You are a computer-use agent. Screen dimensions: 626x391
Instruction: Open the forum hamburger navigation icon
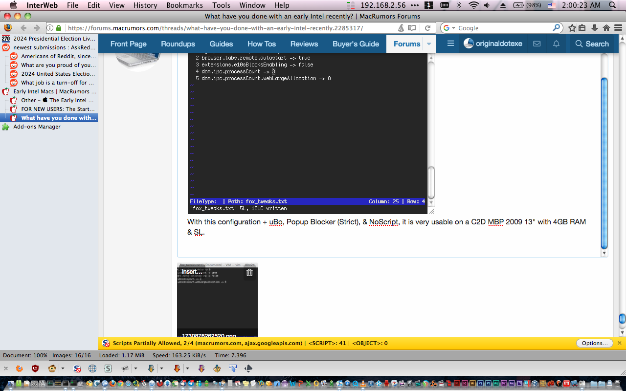tap(451, 43)
